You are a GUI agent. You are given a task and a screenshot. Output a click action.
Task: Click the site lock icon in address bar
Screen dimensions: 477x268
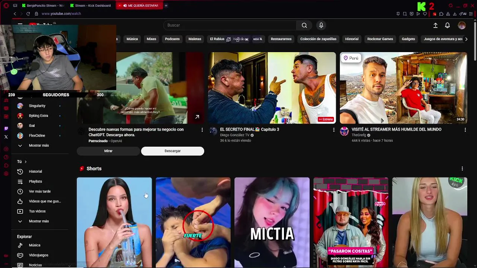(36, 14)
